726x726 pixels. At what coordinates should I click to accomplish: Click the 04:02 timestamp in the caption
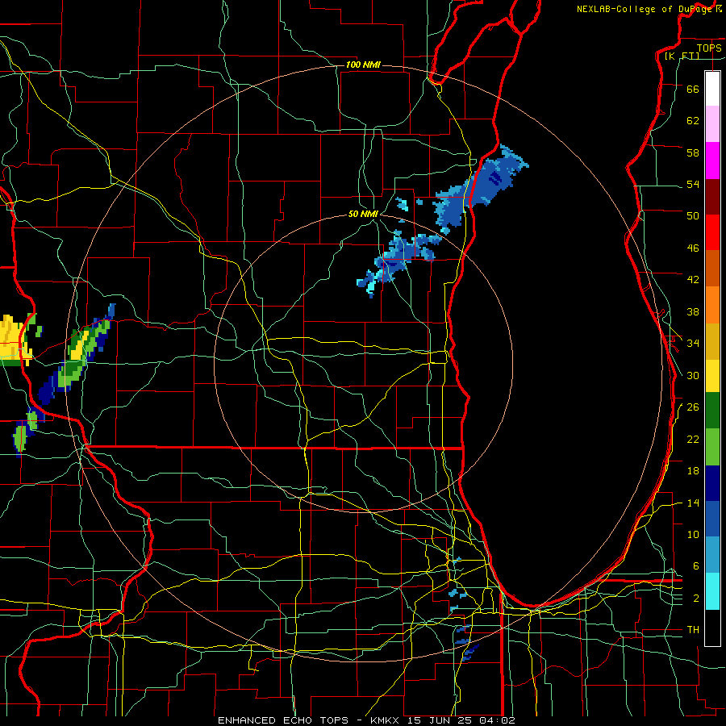click(497, 720)
